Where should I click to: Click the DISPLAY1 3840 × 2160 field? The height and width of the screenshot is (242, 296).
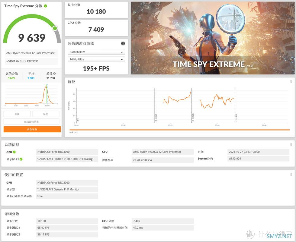tap(67, 159)
